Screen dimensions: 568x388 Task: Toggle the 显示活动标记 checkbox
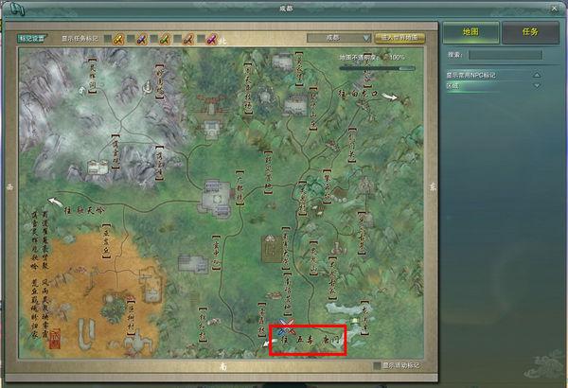click(x=377, y=364)
